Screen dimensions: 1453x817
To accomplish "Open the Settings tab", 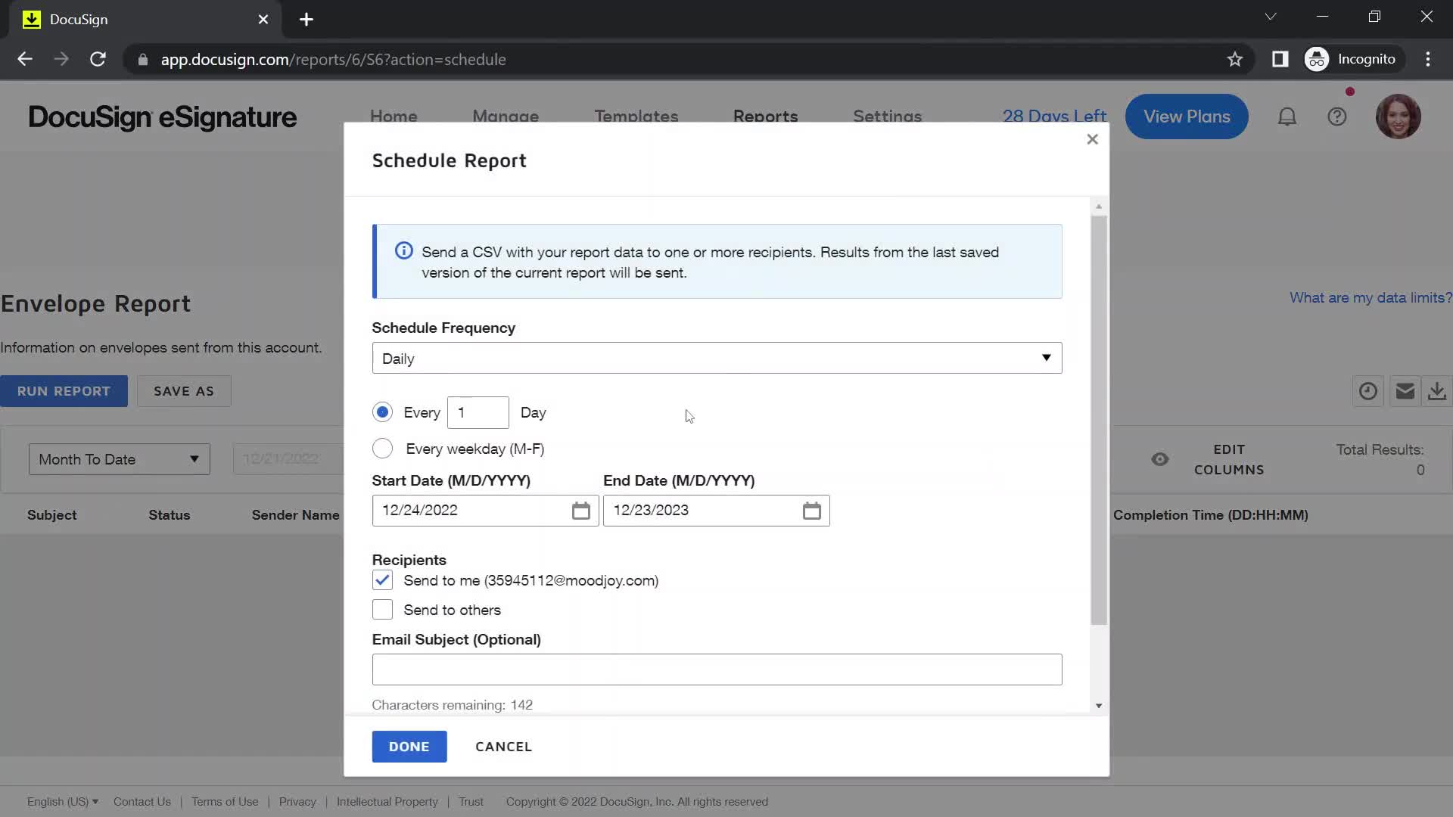I will point(887,116).
